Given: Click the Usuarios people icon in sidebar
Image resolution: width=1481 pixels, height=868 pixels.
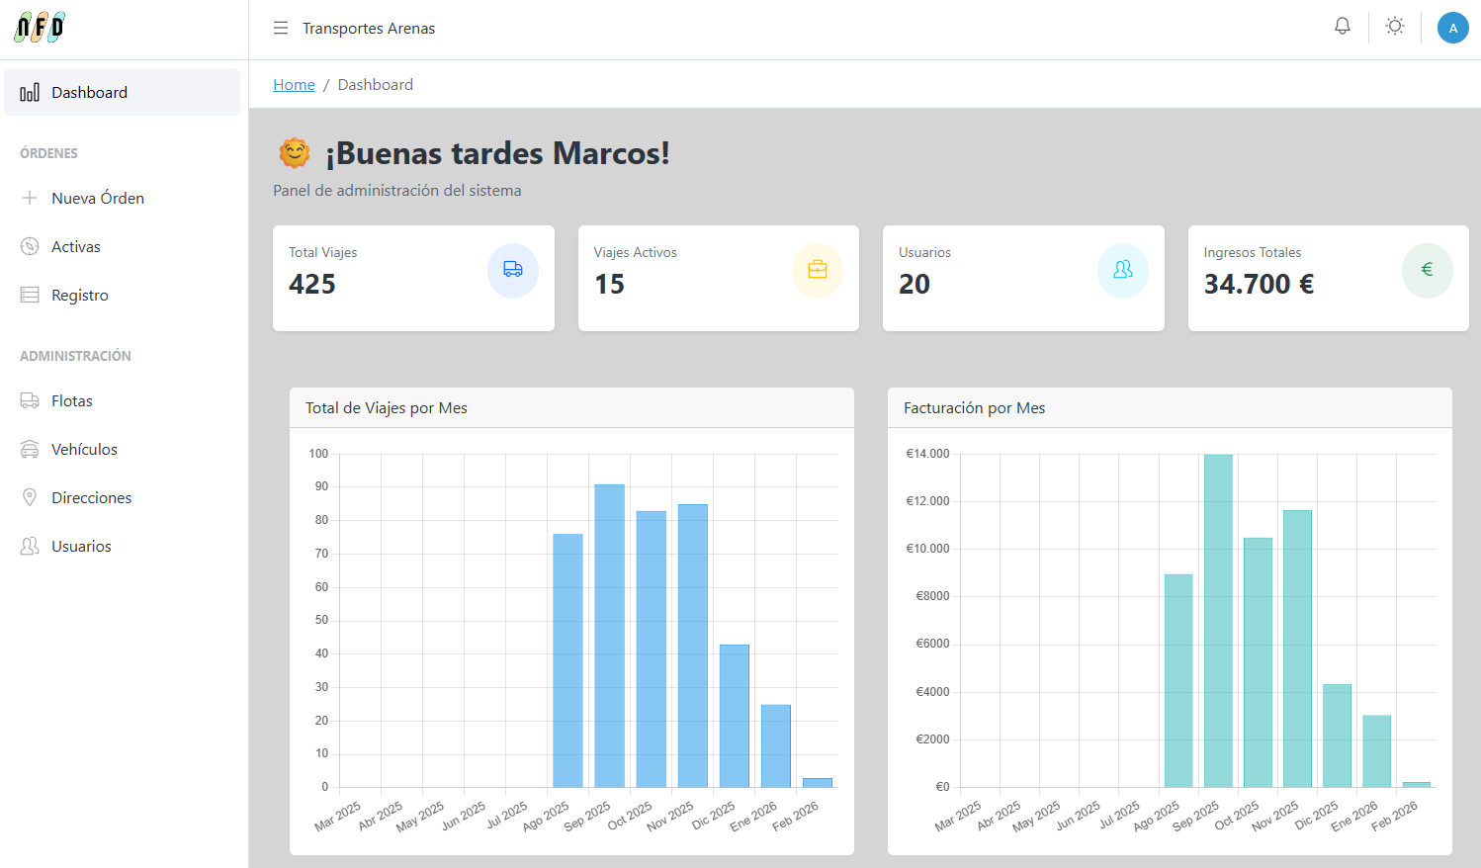Looking at the screenshot, I should coord(30,546).
